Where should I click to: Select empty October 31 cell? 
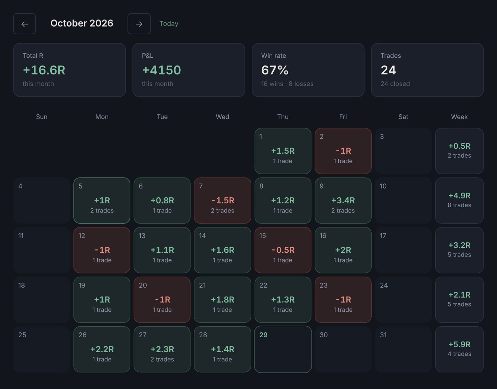click(x=403, y=349)
